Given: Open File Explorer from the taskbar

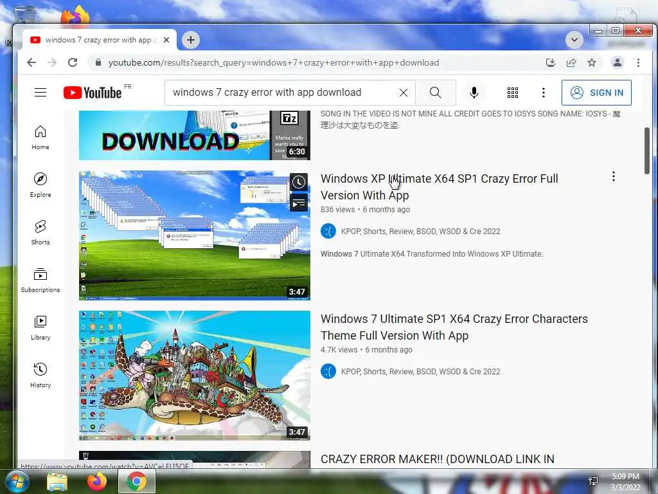Looking at the screenshot, I should [x=57, y=482].
